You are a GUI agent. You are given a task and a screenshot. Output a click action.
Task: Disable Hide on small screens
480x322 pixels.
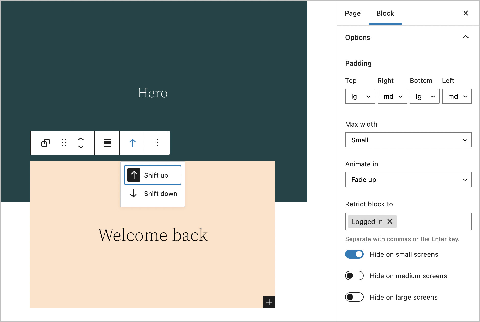[354, 254]
